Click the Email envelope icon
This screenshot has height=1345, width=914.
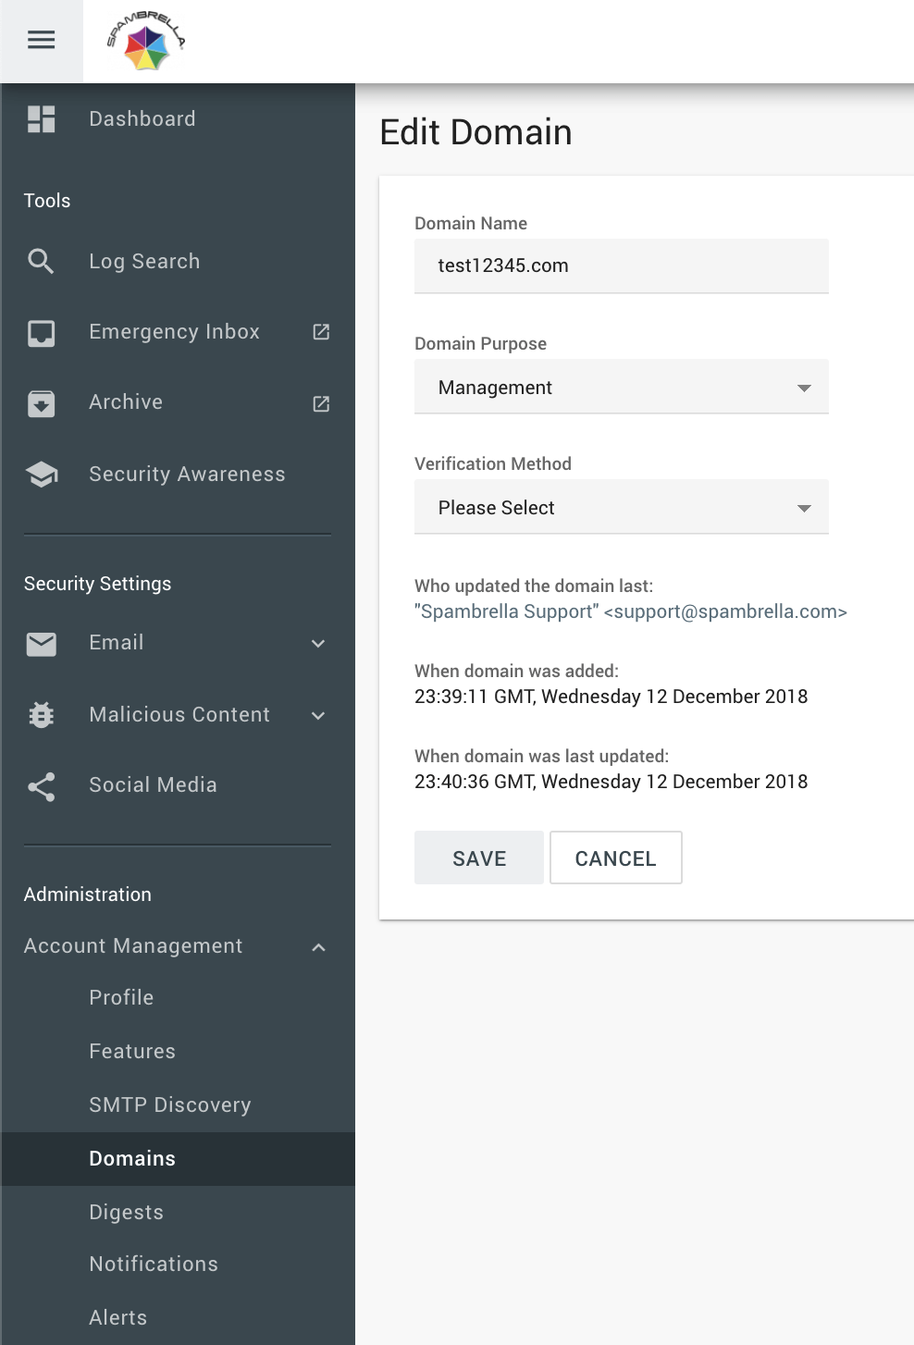(41, 644)
